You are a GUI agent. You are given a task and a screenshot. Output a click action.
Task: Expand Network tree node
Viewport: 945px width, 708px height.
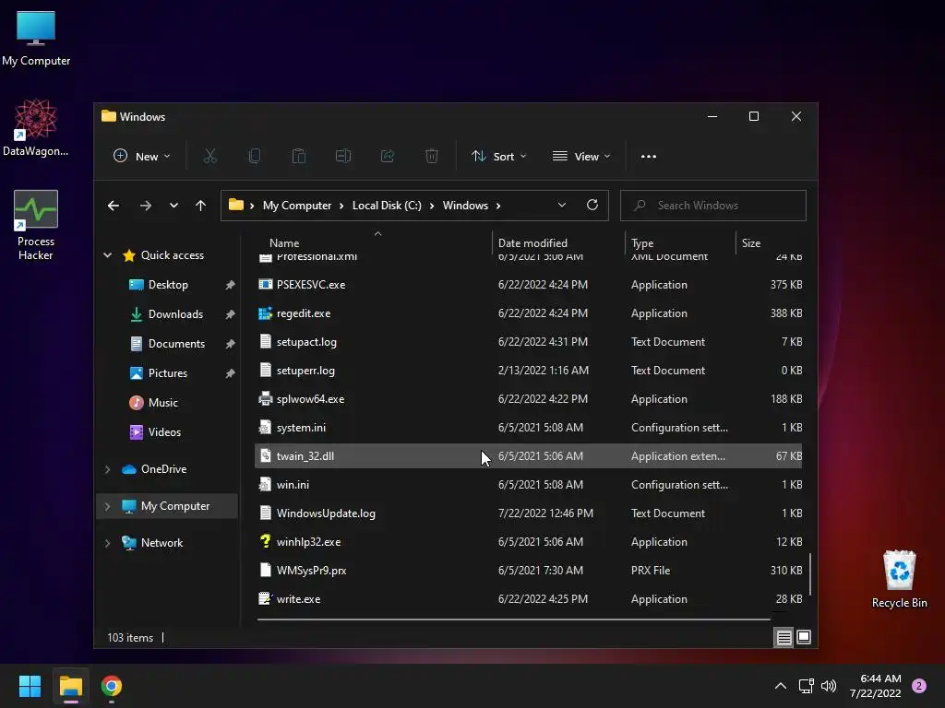point(107,543)
